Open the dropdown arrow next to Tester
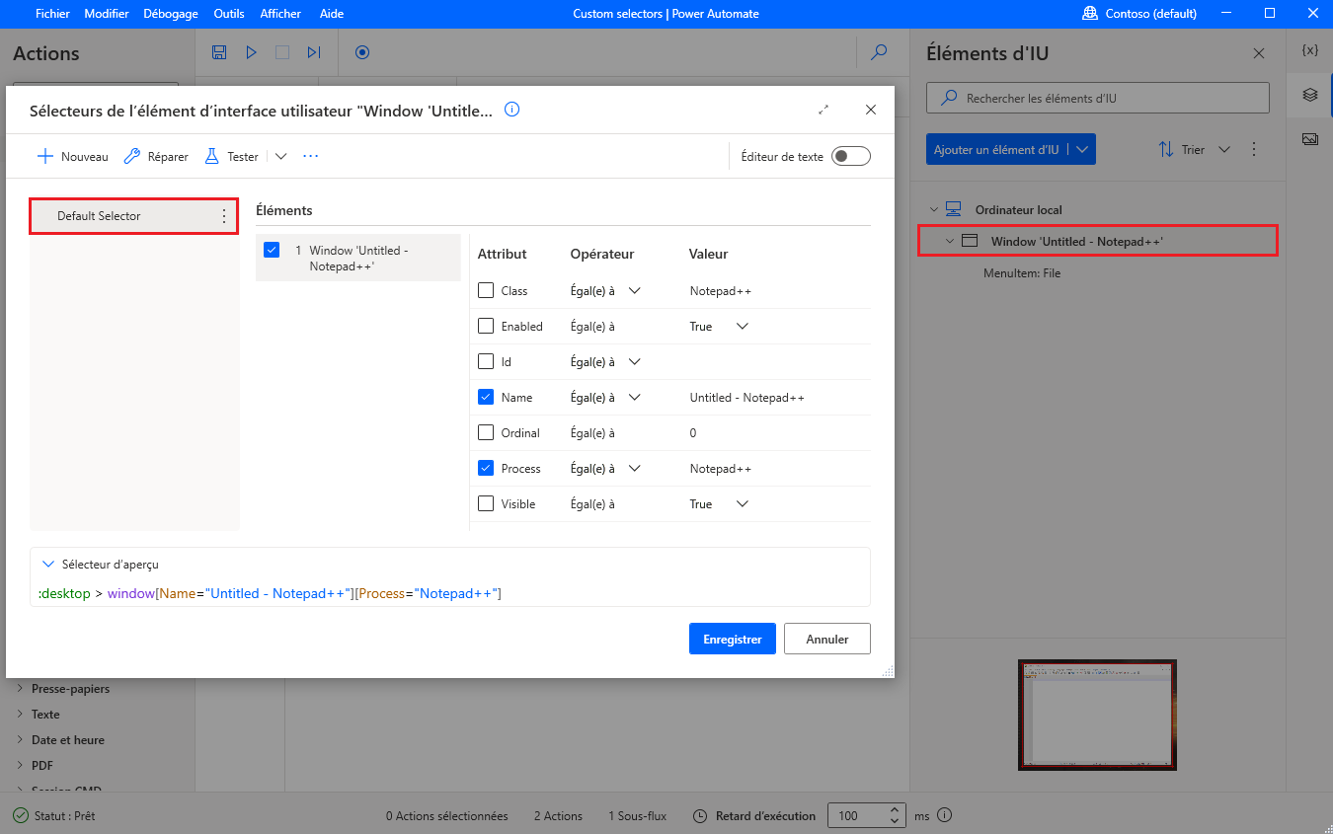The width and height of the screenshot is (1333, 834). coord(280,156)
